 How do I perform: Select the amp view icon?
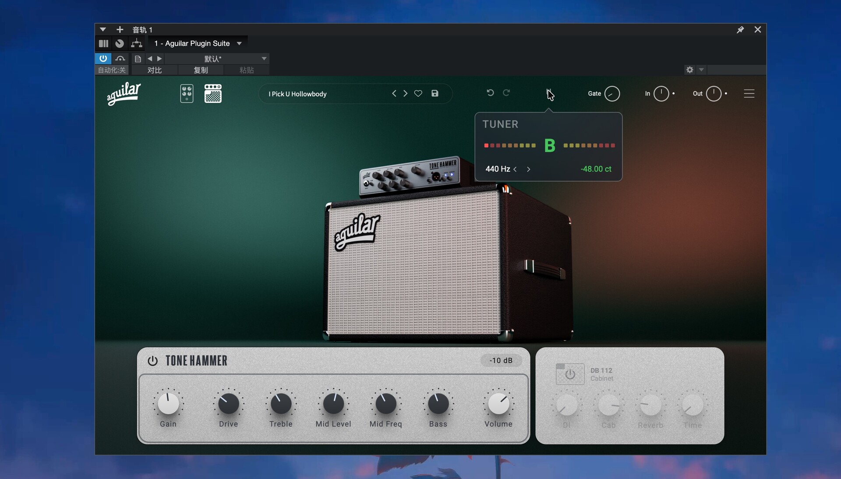click(x=213, y=94)
